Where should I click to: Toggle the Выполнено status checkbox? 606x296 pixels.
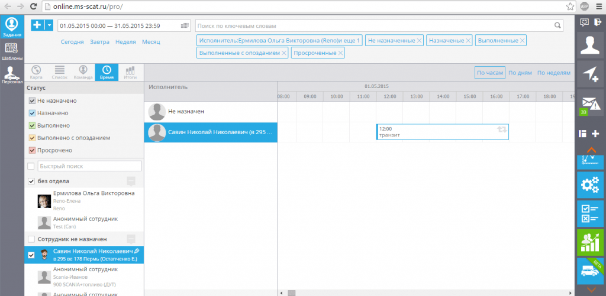click(32, 125)
